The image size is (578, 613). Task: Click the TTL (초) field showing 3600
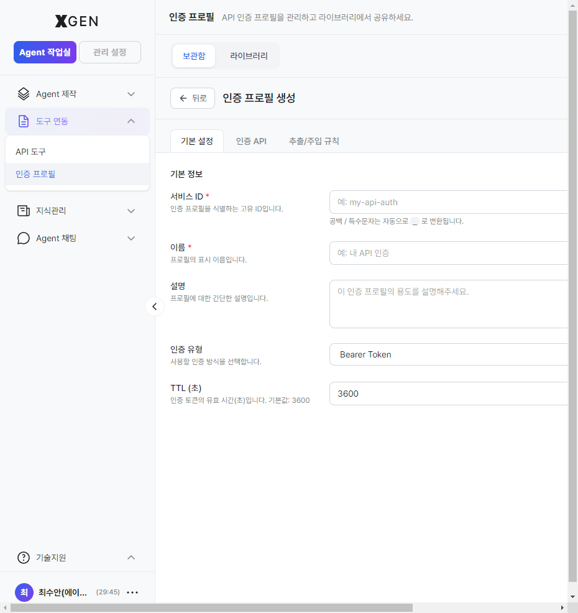(x=448, y=394)
